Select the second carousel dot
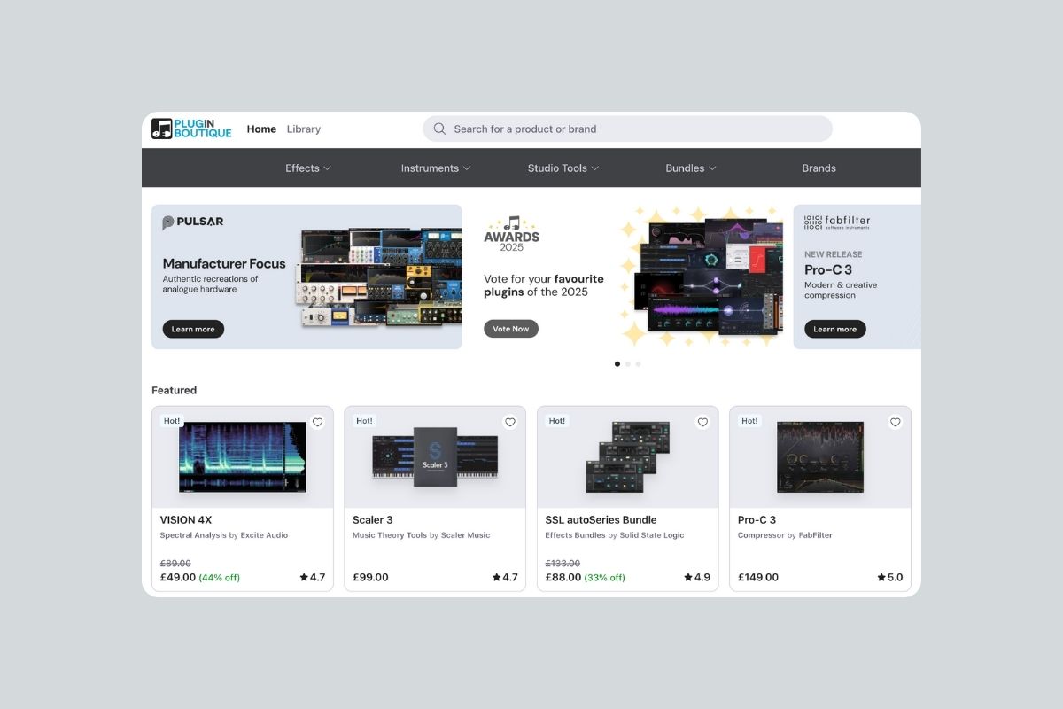The height and width of the screenshot is (709, 1063). point(628,363)
